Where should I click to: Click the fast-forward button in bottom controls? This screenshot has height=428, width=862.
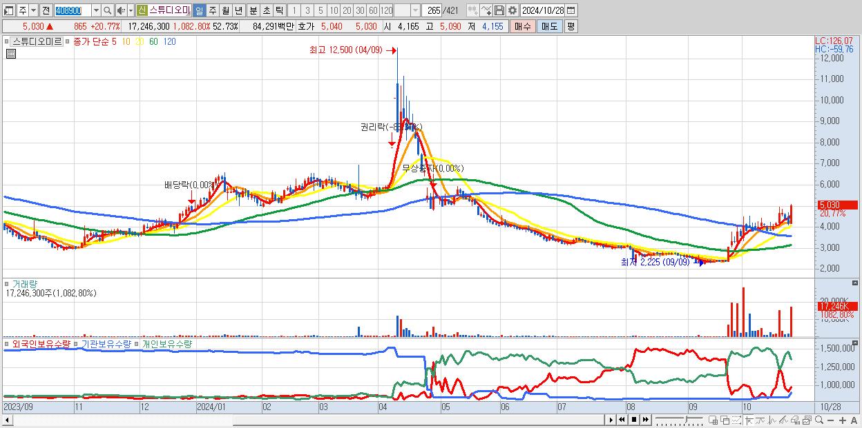[x=645, y=419]
